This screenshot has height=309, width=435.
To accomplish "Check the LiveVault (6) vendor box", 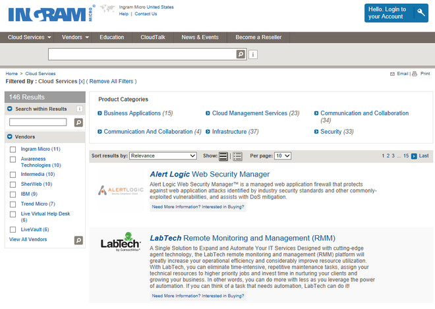I will 13,230.
